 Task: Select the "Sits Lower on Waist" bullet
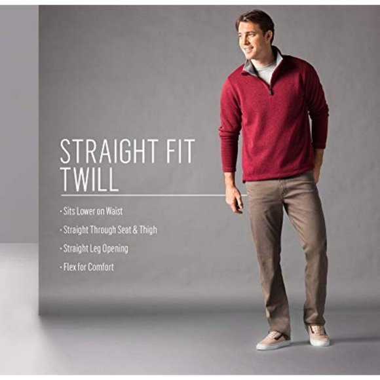click(x=91, y=211)
